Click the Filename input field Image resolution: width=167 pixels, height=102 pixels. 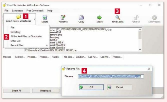click(111, 76)
